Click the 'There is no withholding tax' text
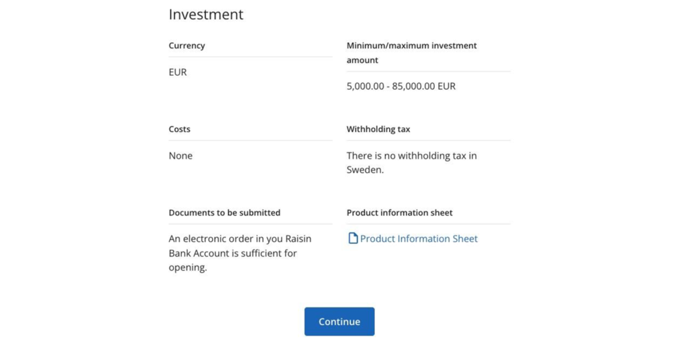The width and height of the screenshot is (687, 343). (411, 155)
